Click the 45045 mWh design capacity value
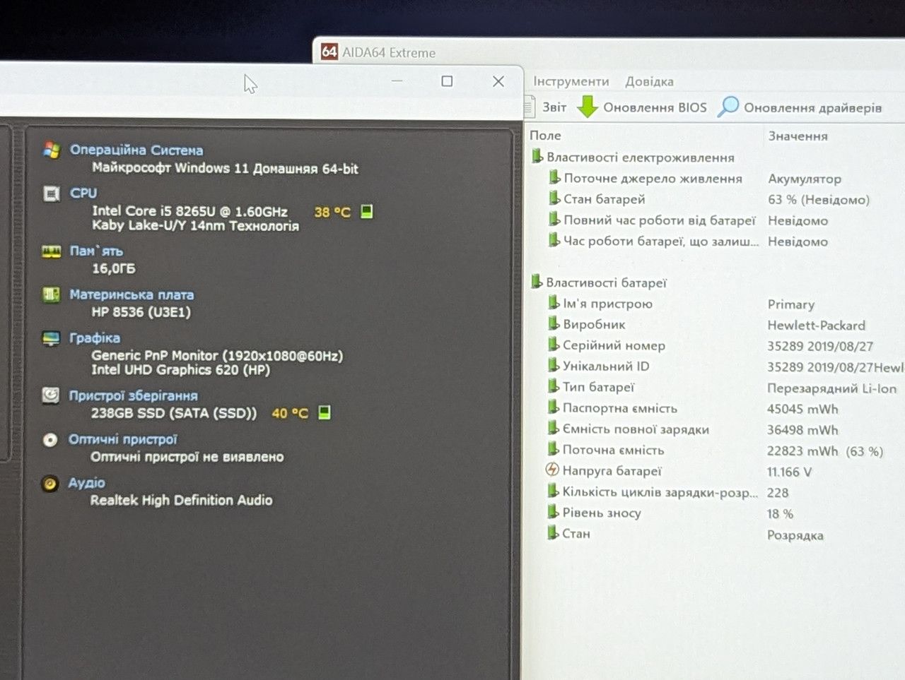 point(802,409)
